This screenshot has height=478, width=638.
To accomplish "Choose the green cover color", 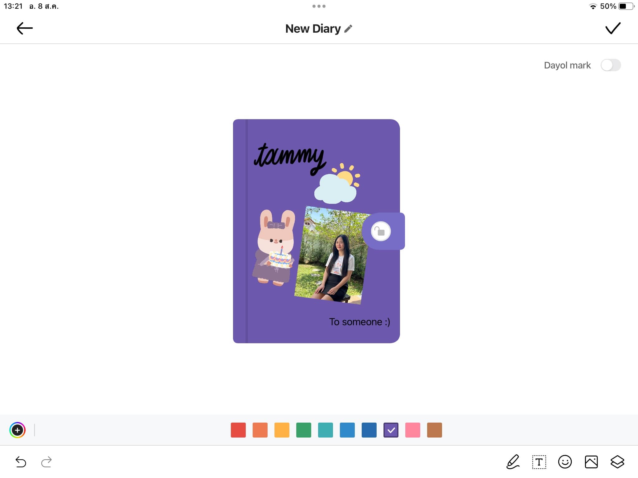I will click(304, 430).
